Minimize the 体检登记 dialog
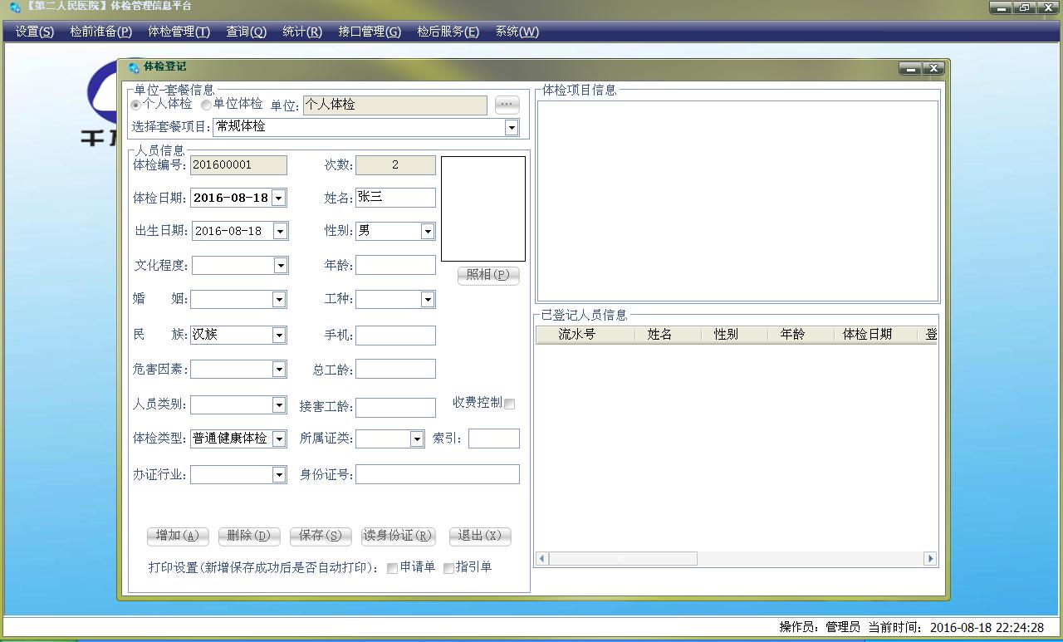The height and width of the screenshot is (642, 1063). coord(910,68)
